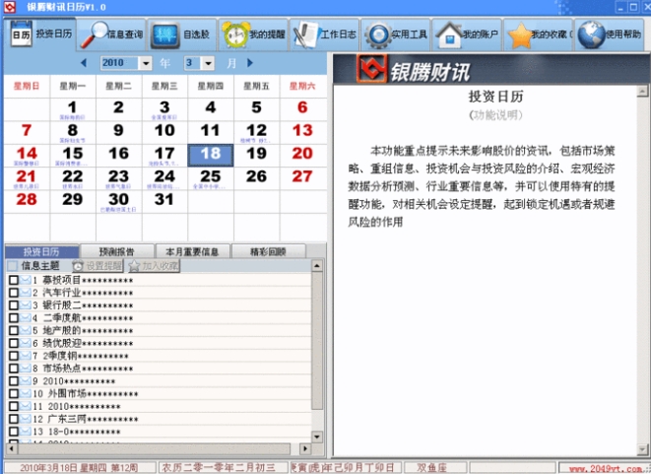Screen dimensions: 651x474
Task: Open 我的账户 house icon
Action: point(449,34)
